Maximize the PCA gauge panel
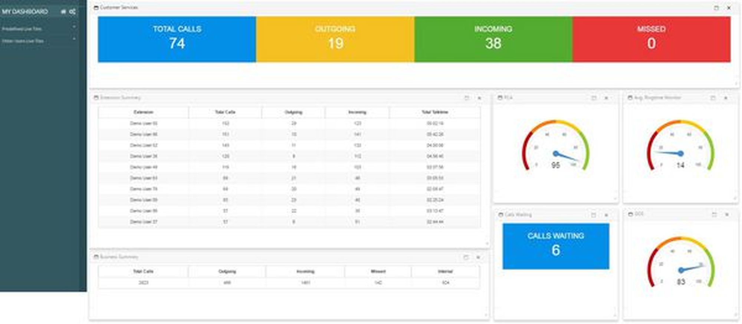 [x=594, y=98]
